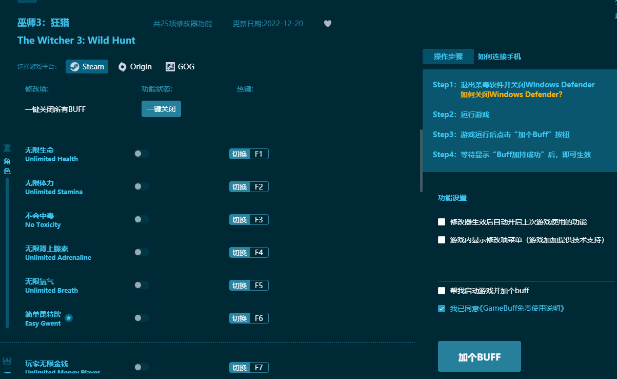This screenshot has width=617, height=379.
Task: Click the 无限生命 cheat name
Action: [x=39, y=150]
